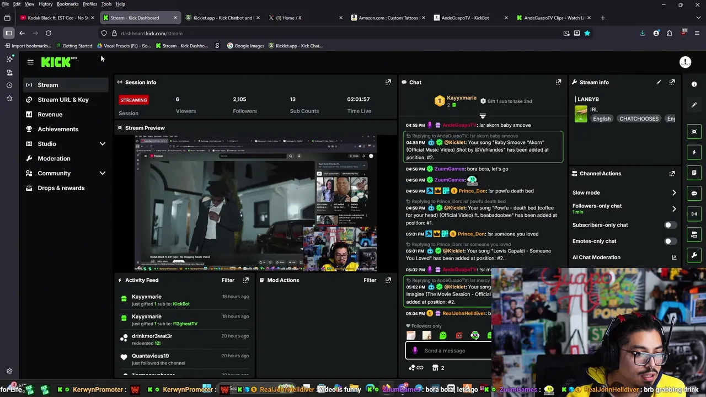Open Activity Feed Filter dropdown

(228, 280)
